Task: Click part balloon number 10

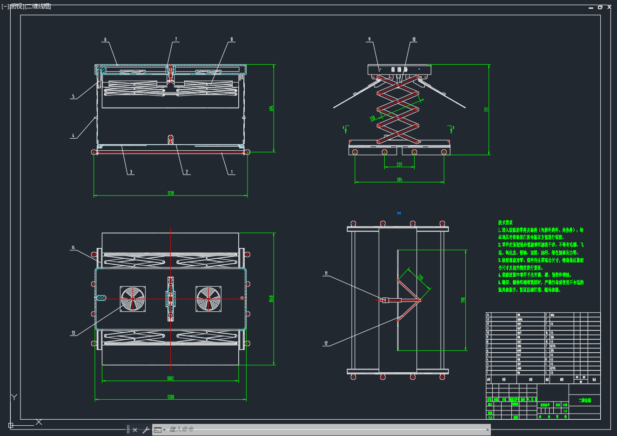Action: pos(414,40)
